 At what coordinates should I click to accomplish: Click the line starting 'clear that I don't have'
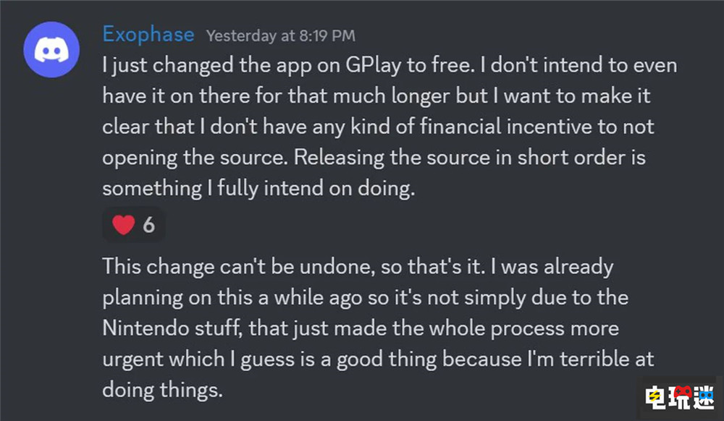[378, 127]
